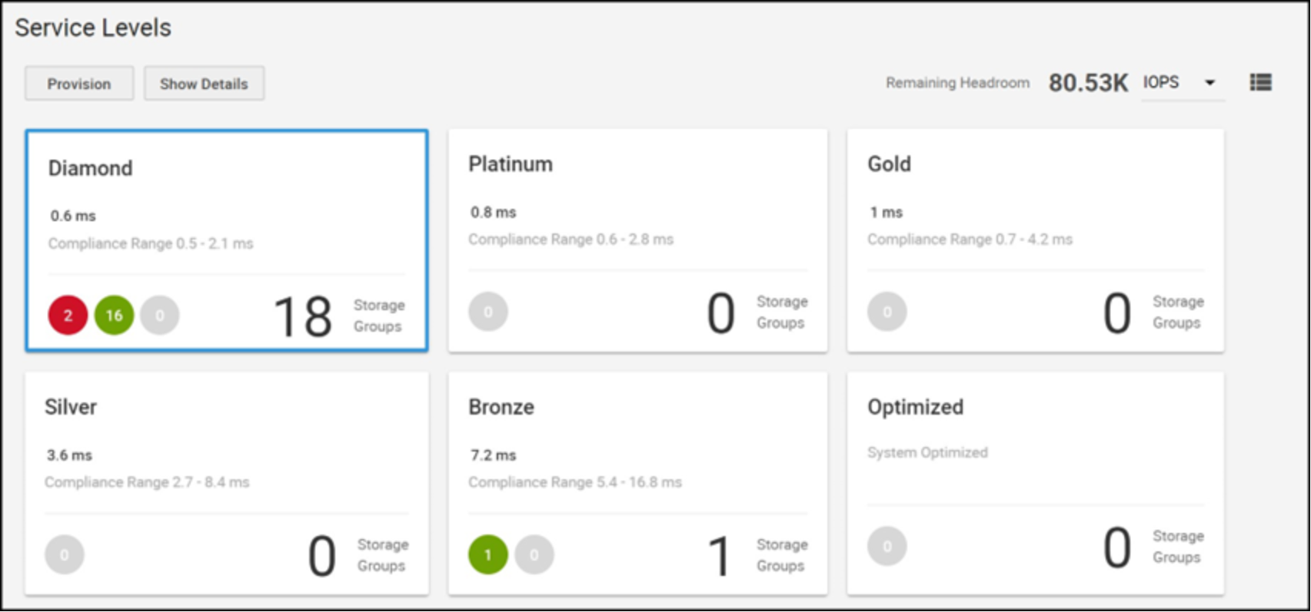Select the Silver card title
The width and height of the screenshot is (1311, 612).
pos(71,407)
